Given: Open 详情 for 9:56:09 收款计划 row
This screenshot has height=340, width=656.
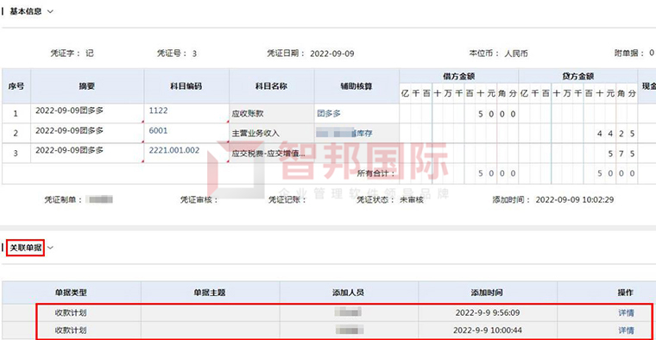Looking at the screenshot, I should tap(626, 312).
